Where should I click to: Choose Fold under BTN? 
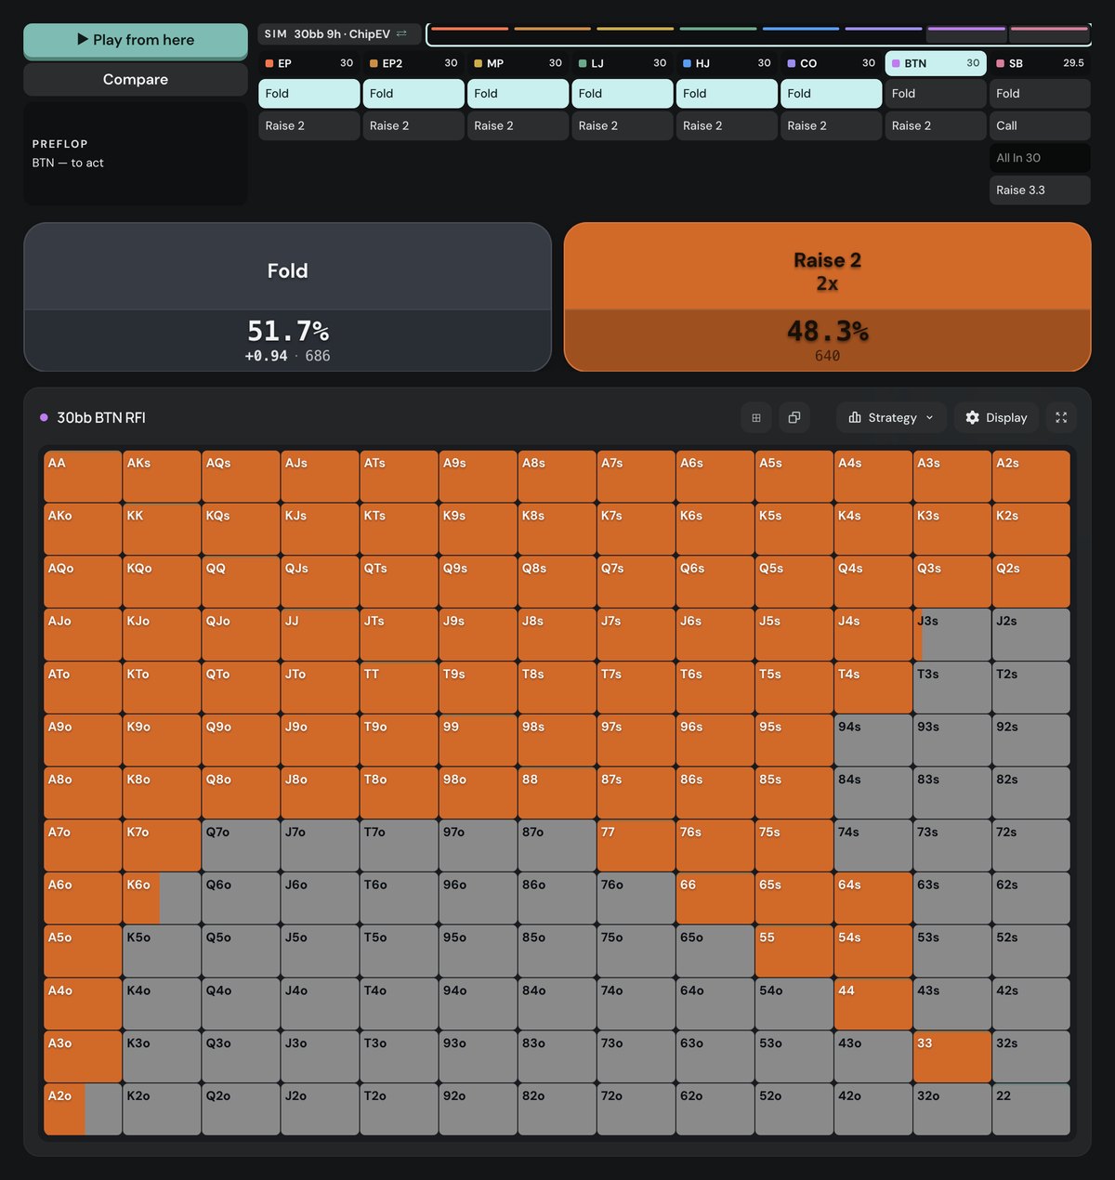(x=936, y=94)
